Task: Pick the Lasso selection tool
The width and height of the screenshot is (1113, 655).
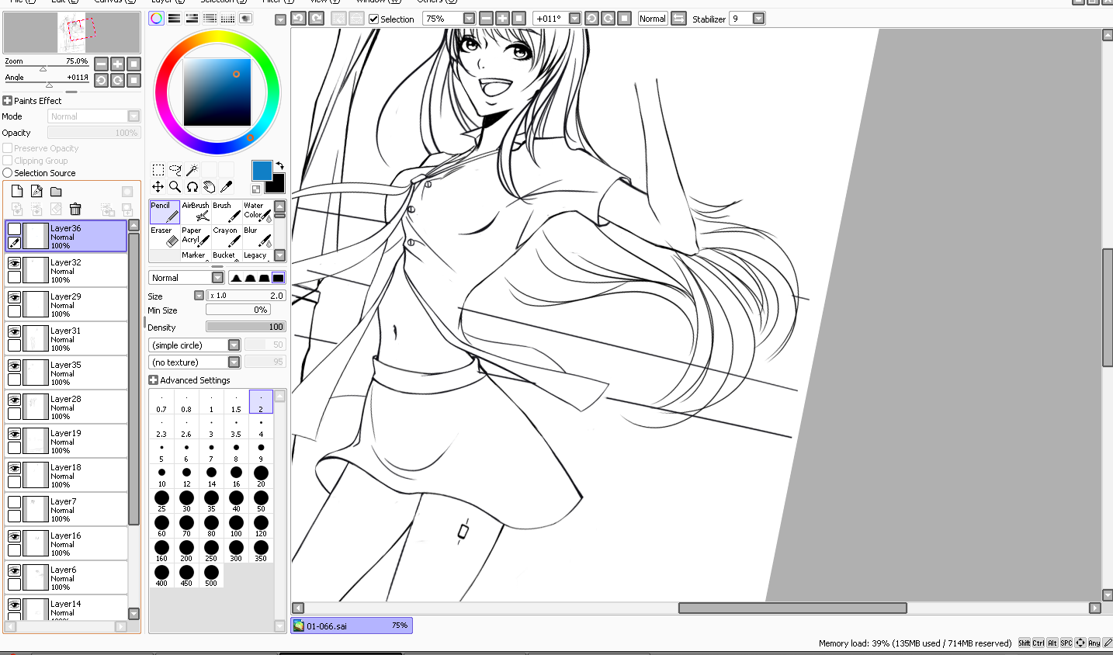Action: (175, 169)
